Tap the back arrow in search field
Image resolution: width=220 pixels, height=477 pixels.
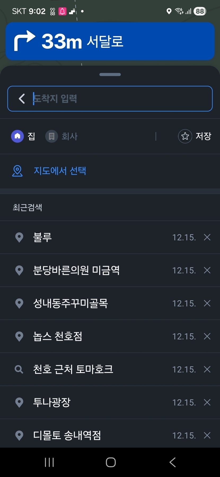[x=22, y=99]
